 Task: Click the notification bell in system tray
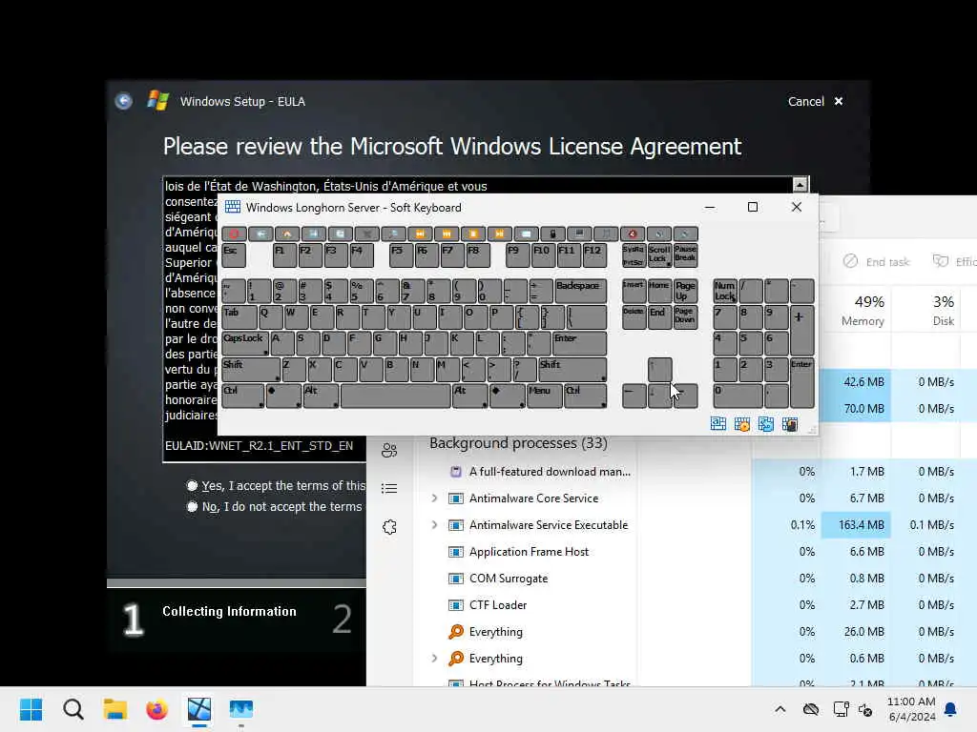pyautogui.click(x=951, y=709)
